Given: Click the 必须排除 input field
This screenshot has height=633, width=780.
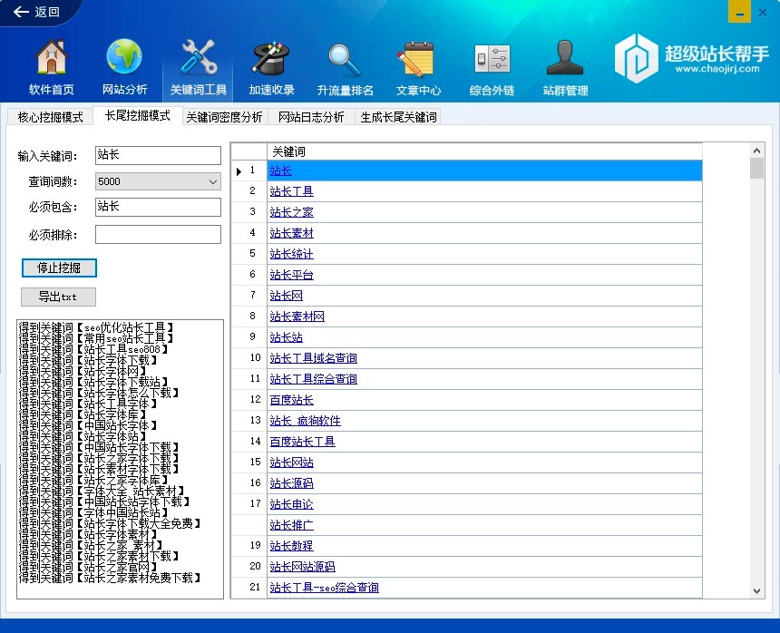Looking at the screenshot, I should pyautogui.click(x=158, y=235).
